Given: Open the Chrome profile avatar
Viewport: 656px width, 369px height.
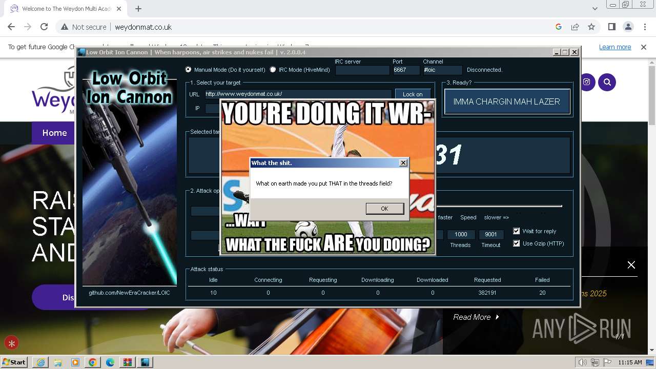Looking at the screenshot, I should pos(628,27).
